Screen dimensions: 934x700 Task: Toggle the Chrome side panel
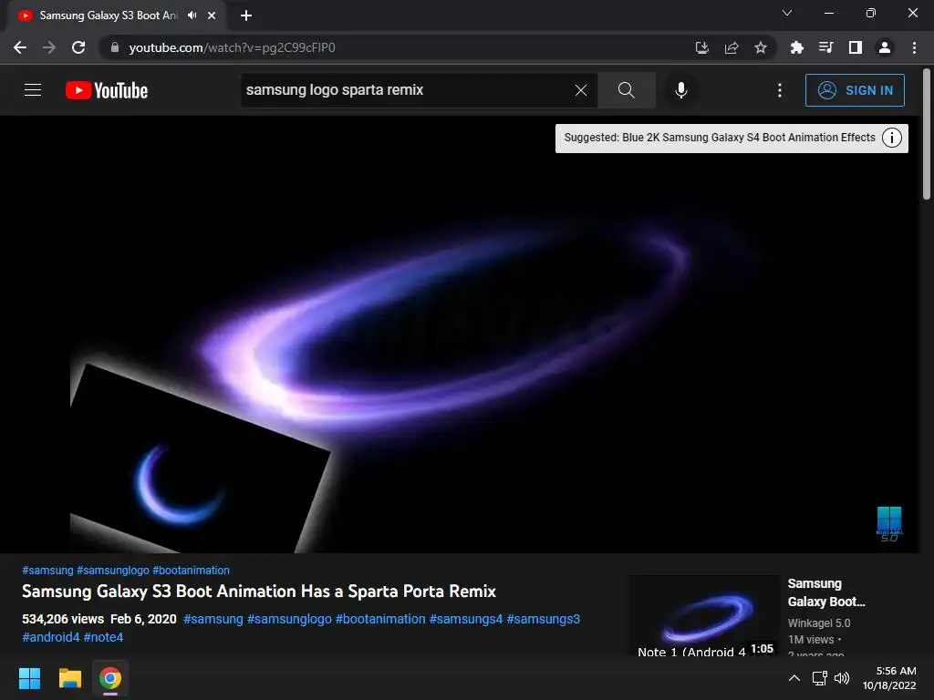click(855, 47)
